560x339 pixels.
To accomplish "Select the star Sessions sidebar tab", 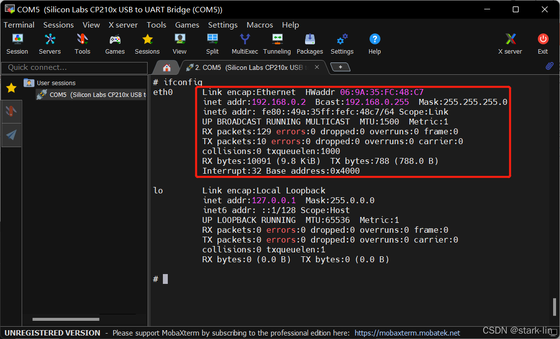I will [11, 88].
